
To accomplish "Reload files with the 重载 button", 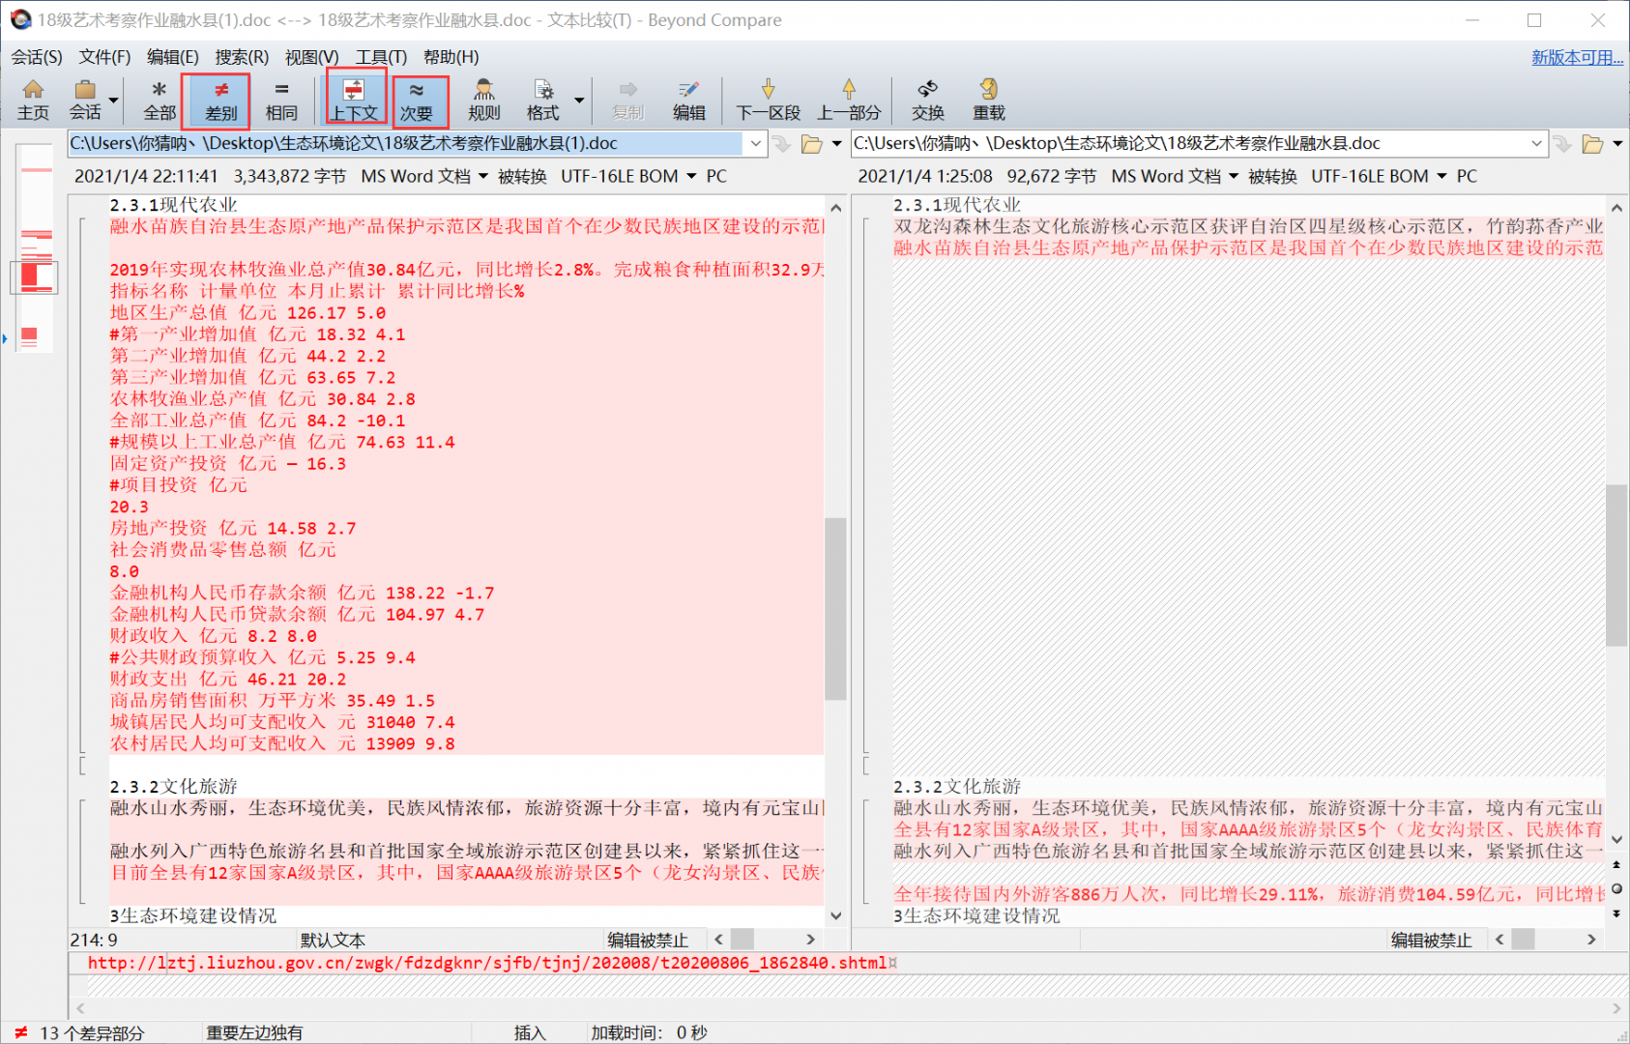I will point(989,101).
